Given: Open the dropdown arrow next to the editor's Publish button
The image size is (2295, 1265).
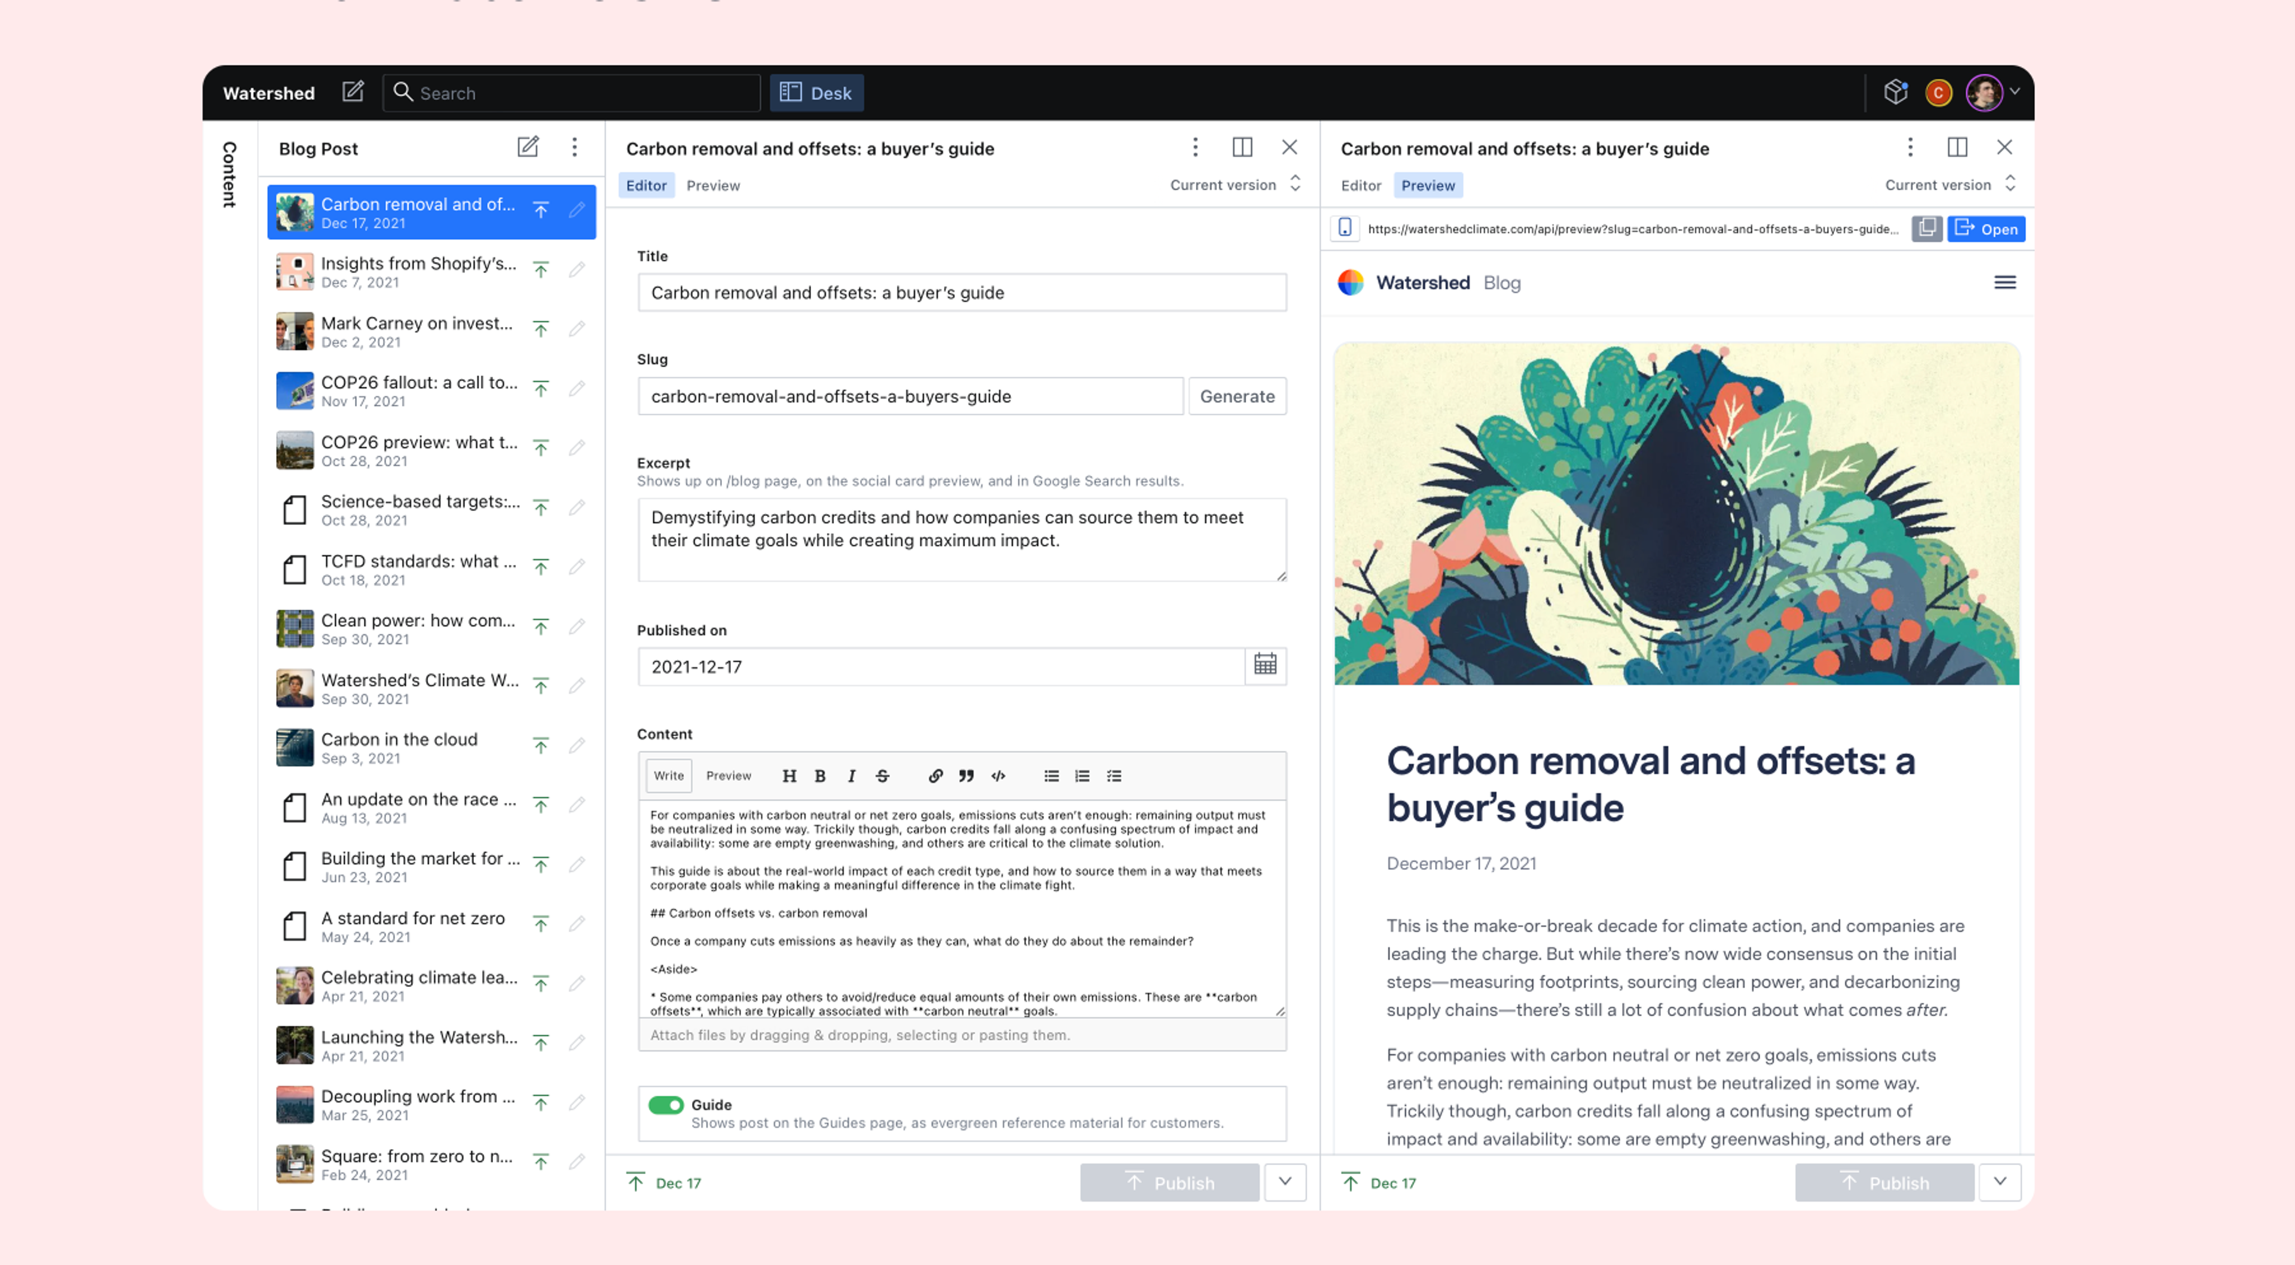Looking at the screenshot, I should tap(1285, 1182).
